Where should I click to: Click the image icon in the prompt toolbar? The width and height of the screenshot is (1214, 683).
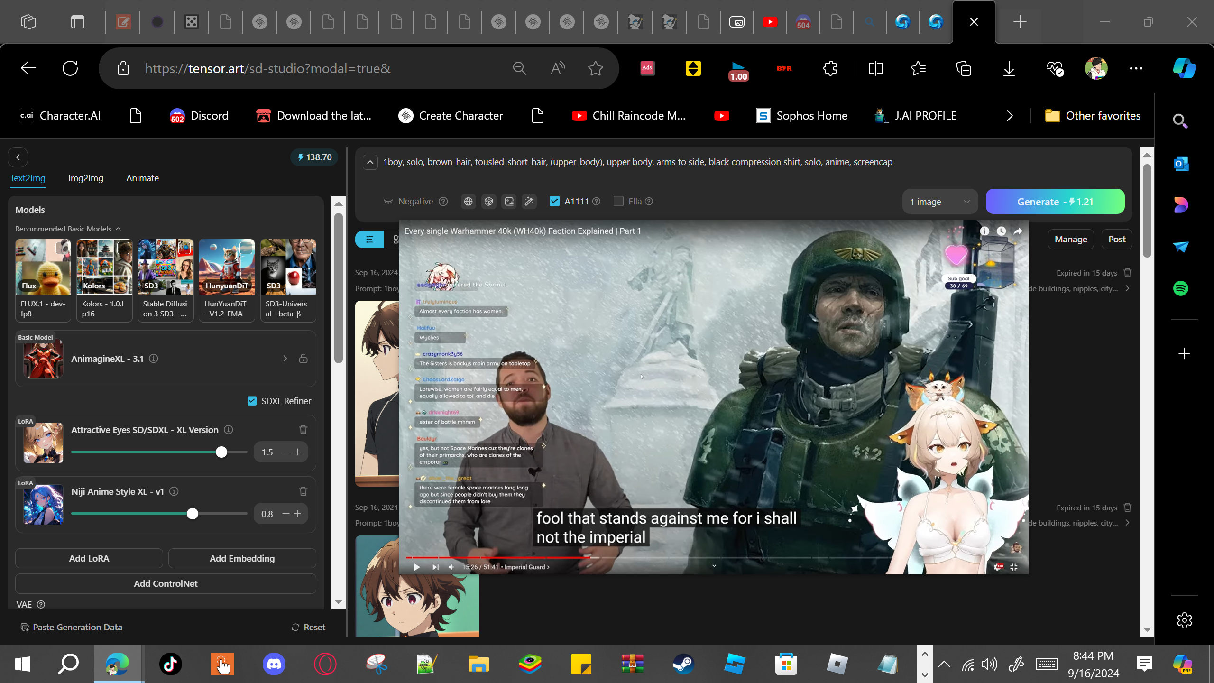(509, 202)
